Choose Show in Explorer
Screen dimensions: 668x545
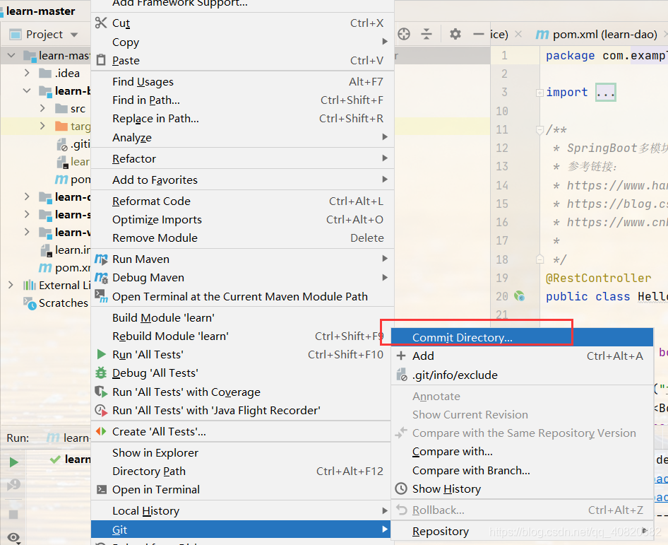click(241, 452)
